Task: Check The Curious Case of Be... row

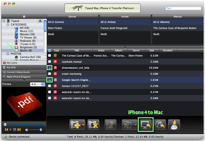Action: point(50,55)
